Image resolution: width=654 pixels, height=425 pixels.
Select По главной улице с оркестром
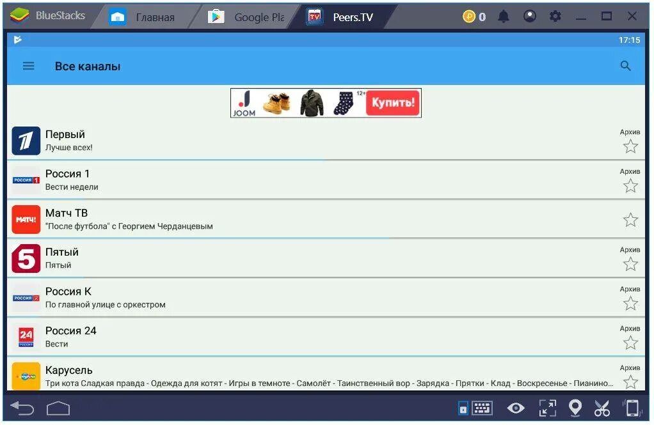click(x=105, y=305)
